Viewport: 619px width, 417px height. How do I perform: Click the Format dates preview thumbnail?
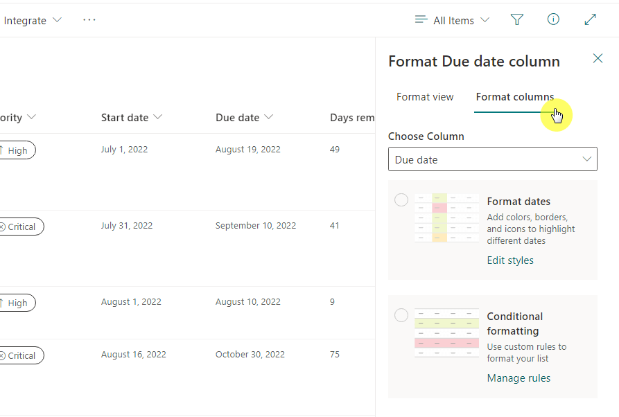click(x=446, y=218)
